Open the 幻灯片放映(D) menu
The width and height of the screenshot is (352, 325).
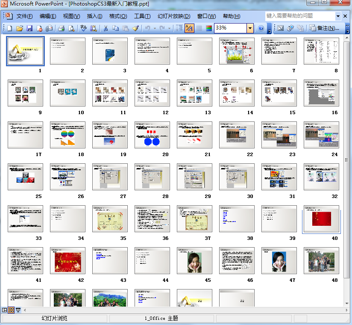[173, 16]
